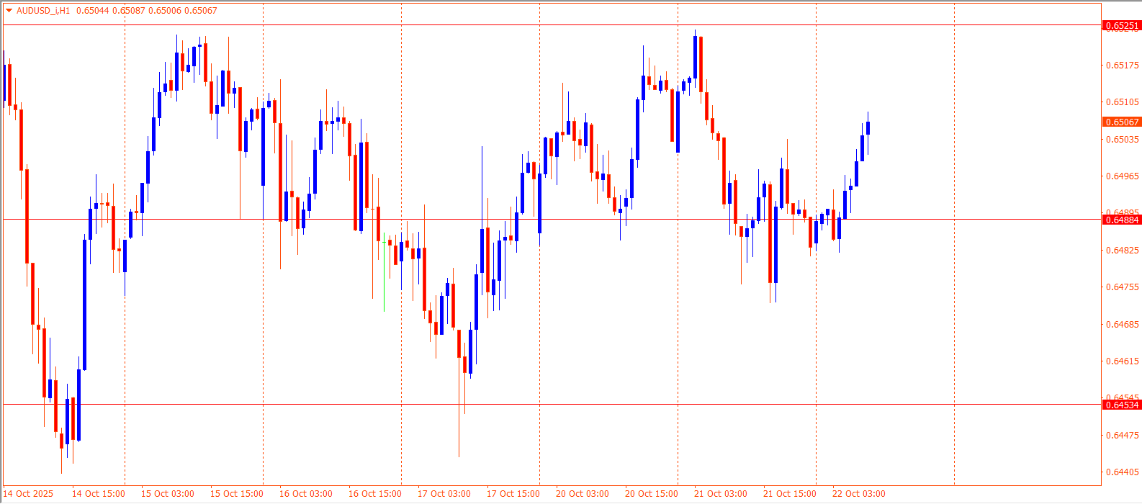Screen dimensions: 1142x504
Task: Click the 0.64884 red price tag
Action: (1122, 220)
